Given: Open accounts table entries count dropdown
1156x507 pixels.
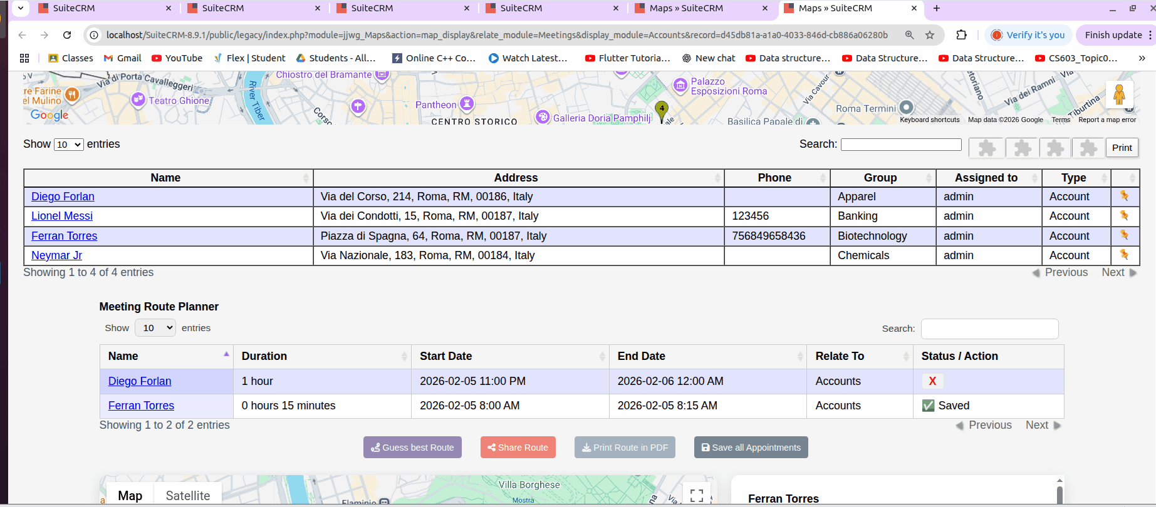Looking at the screenshot, I should (69, 145).
